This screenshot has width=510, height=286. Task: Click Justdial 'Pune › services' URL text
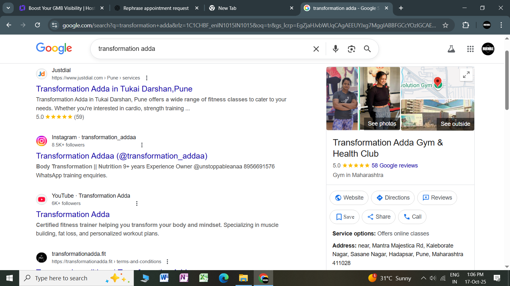123,78
